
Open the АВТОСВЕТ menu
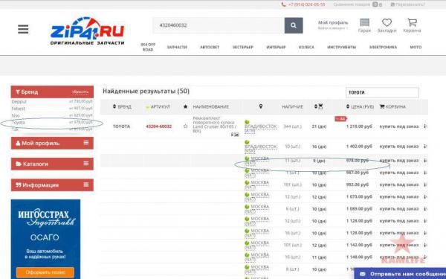[210, 47]
